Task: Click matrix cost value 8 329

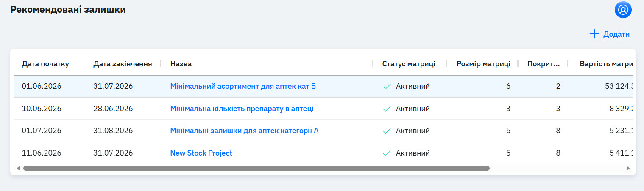Action: (x=621, y=109)
